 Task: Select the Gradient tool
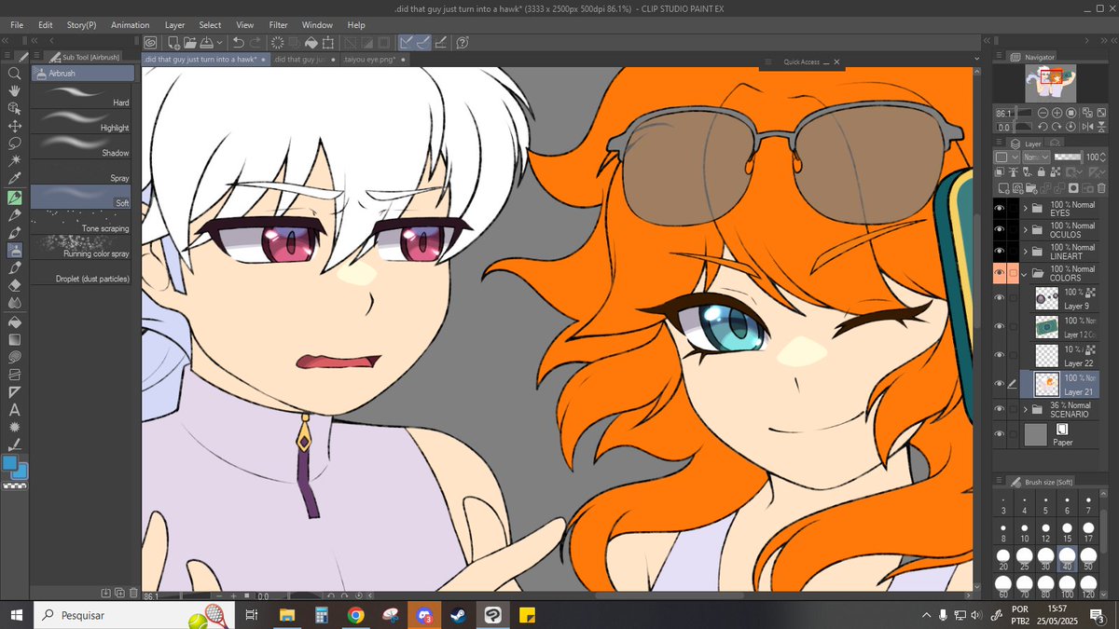(14, 339)
